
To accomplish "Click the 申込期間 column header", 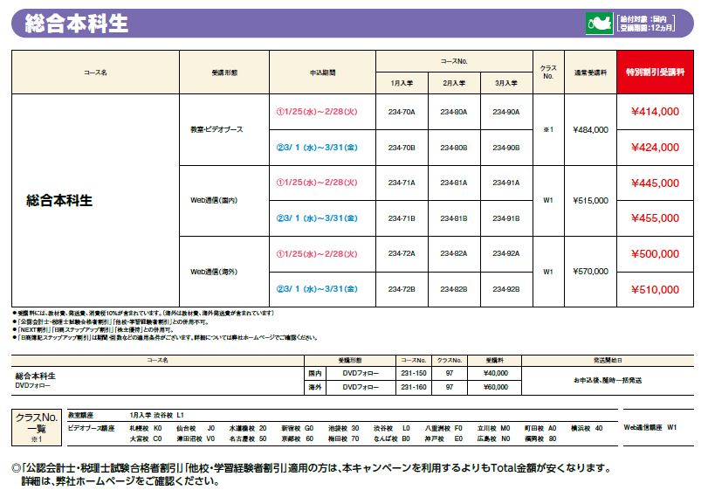I will pos(322,72).
